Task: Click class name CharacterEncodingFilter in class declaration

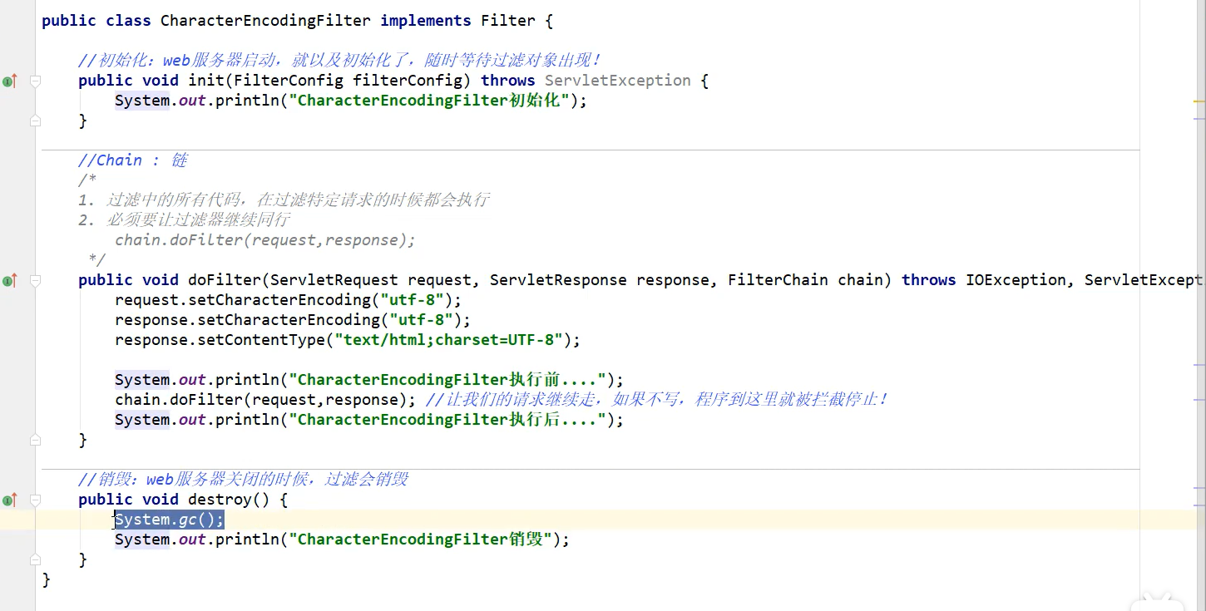Action: point(265,20)
